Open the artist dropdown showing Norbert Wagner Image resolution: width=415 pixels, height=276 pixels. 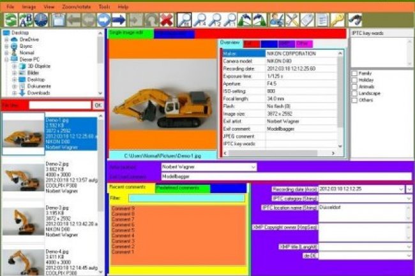pos(253,167)
